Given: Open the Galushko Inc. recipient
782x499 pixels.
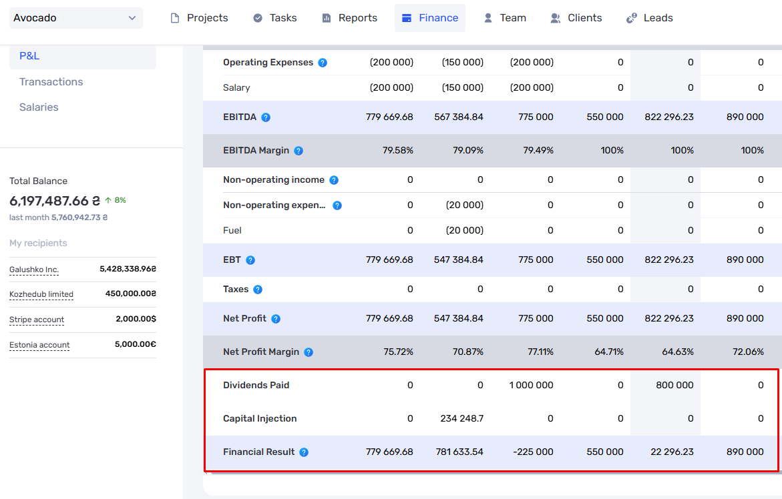Looking at the screenshot, I should [x=34, y=270].
